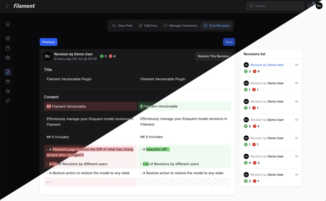326x201 pixels.
Task: Click the filament logo in the top bar
Action: click(x=24, y=6)
